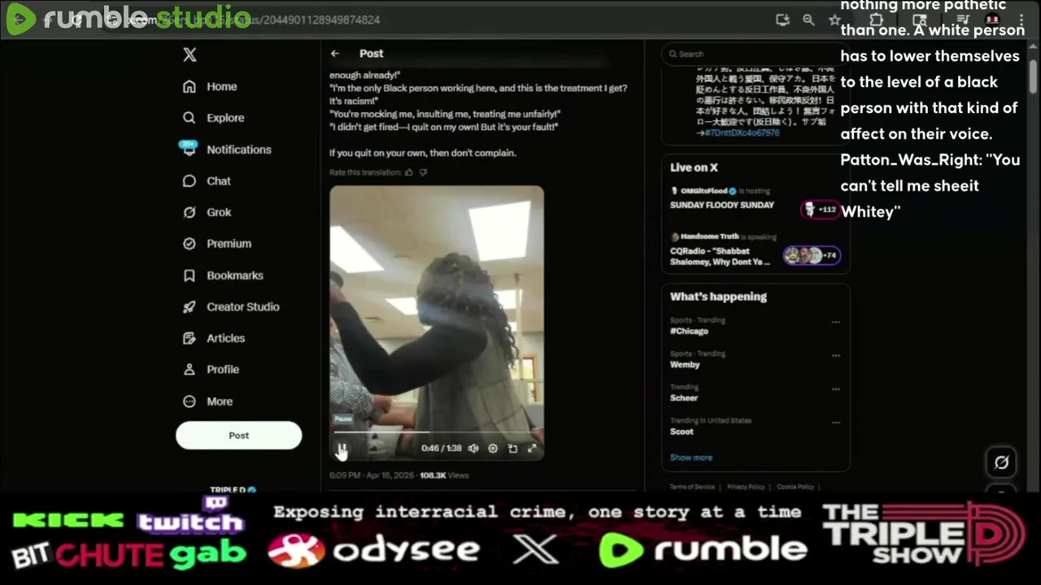Click the Notifications bell icon
1041x585 pixels.
(189, 149)
